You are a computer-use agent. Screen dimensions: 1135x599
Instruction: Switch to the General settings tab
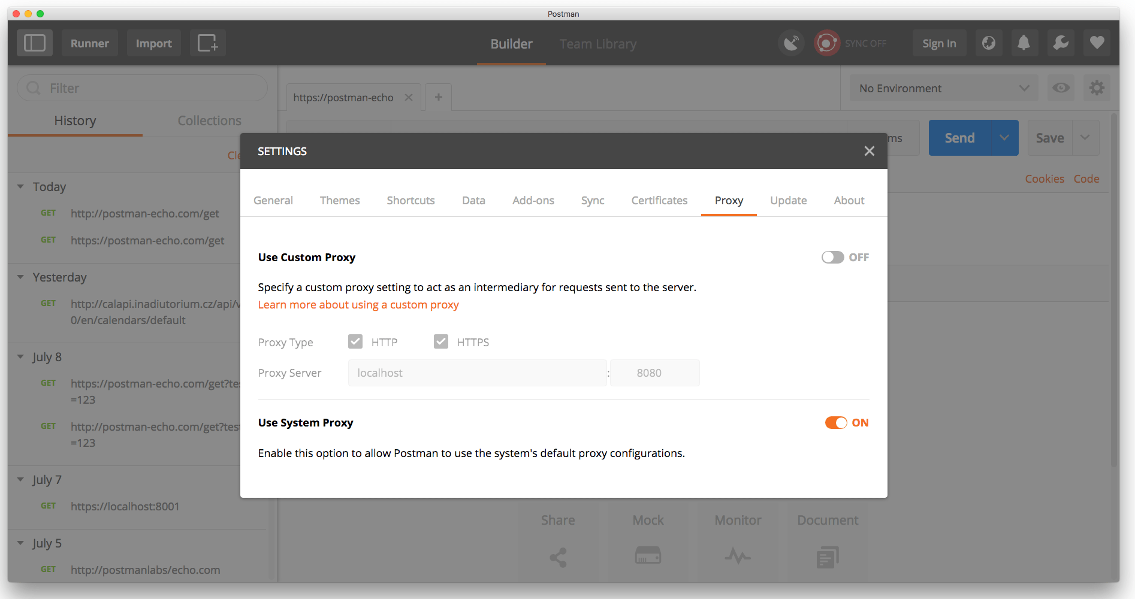(273, 200)
